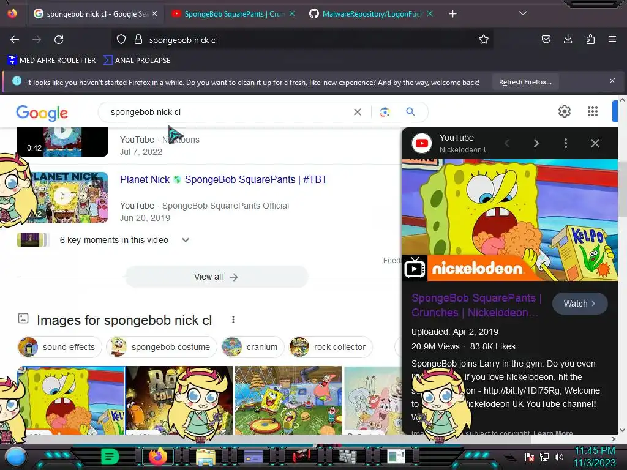Viewport: 627px width, 470px height.
Task: Click the Google search text field
Action: tap(228, 112)
